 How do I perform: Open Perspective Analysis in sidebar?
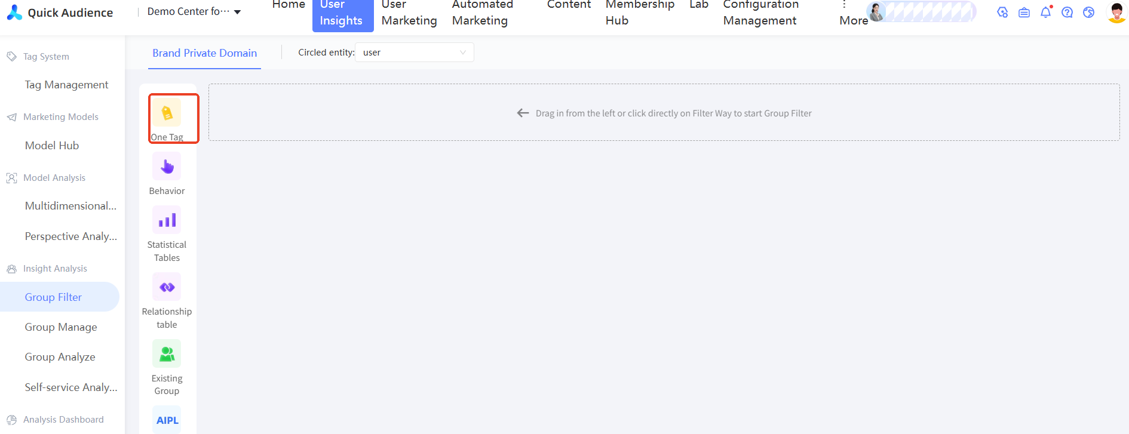click(70, 236)
